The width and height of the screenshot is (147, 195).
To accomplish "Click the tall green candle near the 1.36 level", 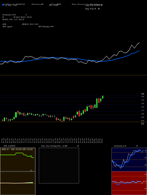I will 97,103.
